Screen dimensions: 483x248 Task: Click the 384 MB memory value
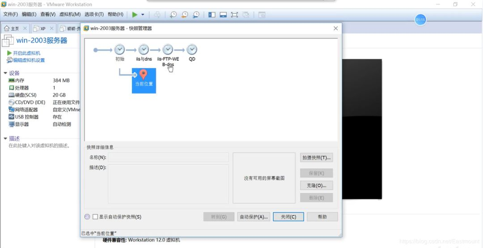click(61, 80)
